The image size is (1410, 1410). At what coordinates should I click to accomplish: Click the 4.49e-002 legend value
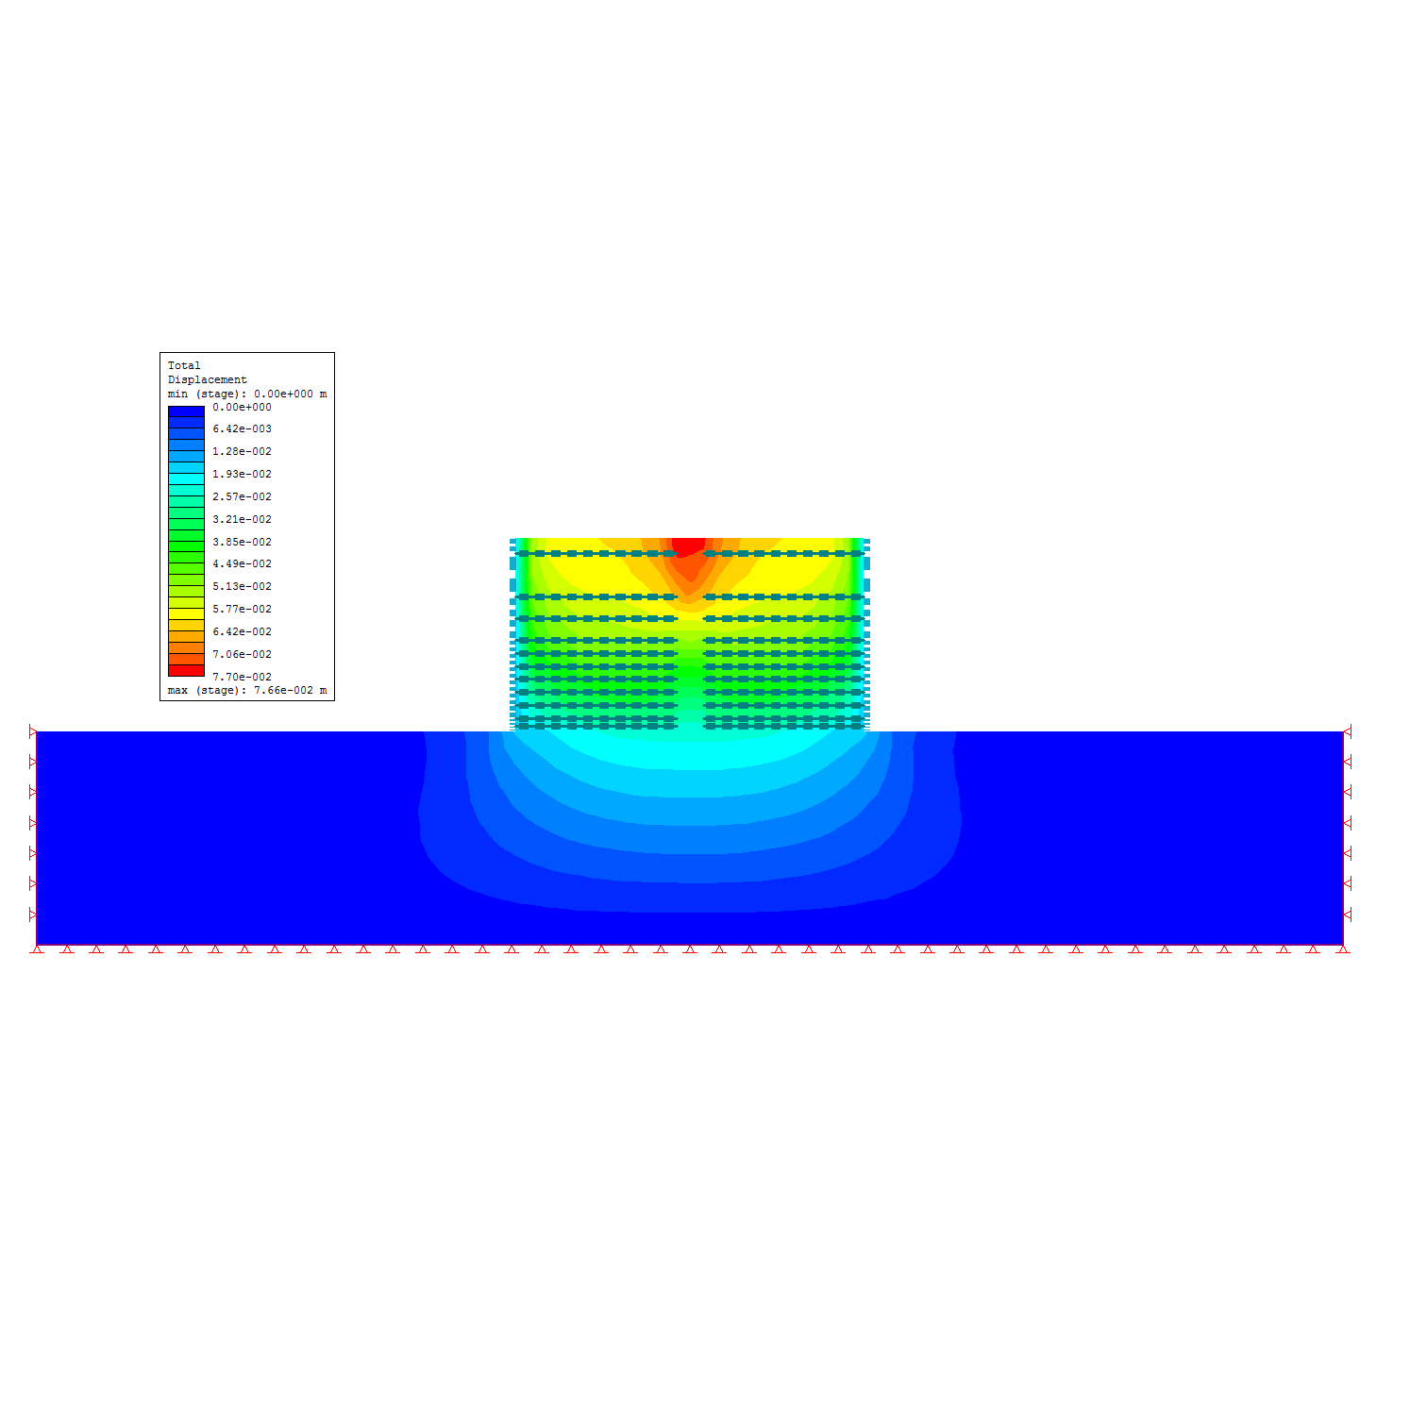tap(242, 563)
